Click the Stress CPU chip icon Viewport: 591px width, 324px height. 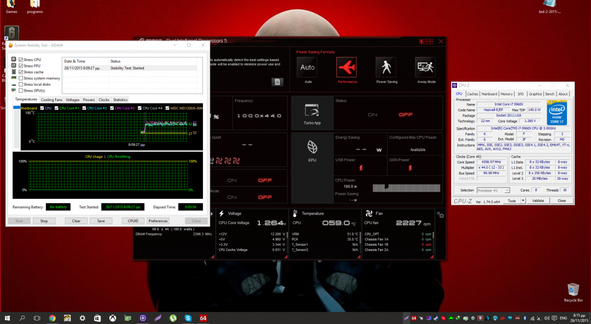point(14,60)
